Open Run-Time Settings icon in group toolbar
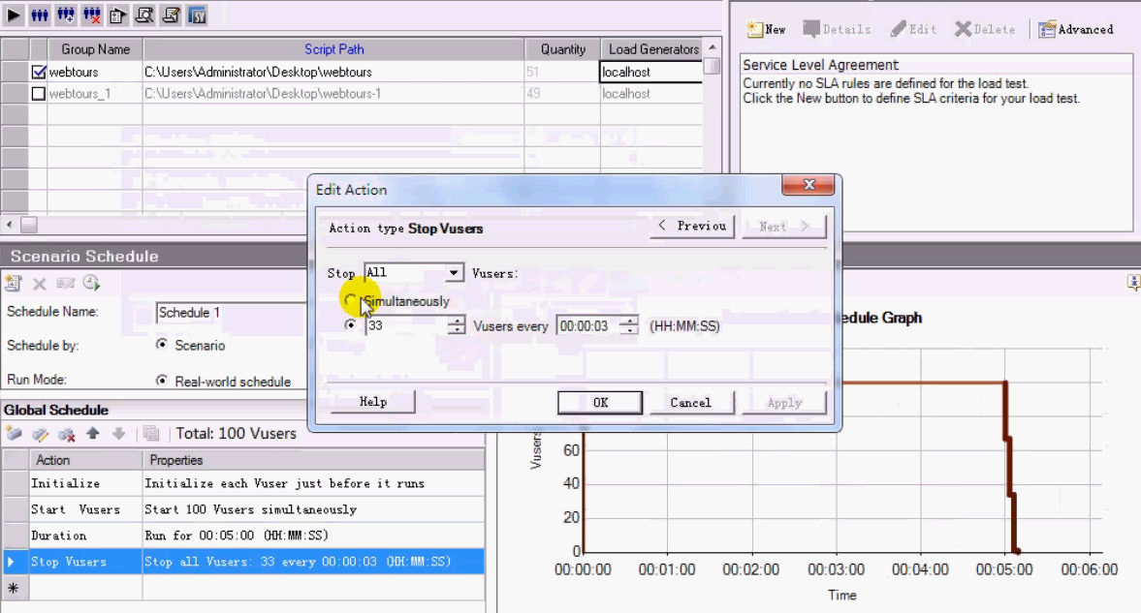Screen dimensions: 1141x613 118,15
